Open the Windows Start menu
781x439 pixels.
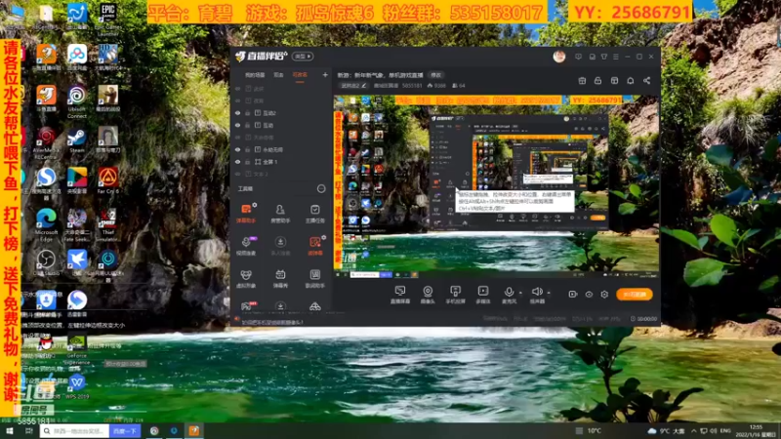tap(9, 430)
